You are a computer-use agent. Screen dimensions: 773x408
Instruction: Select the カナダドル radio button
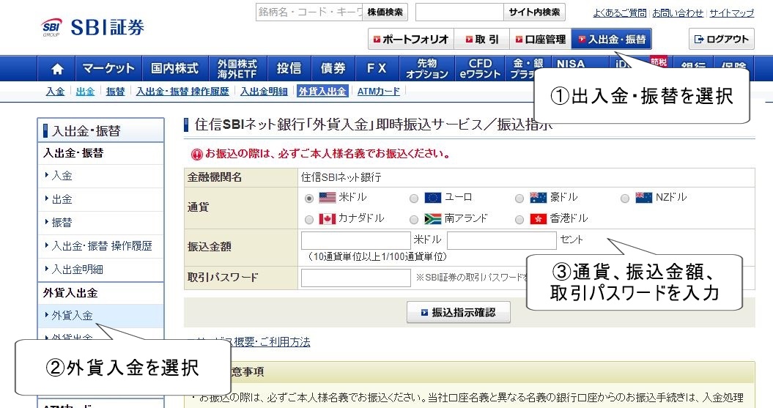309,220
